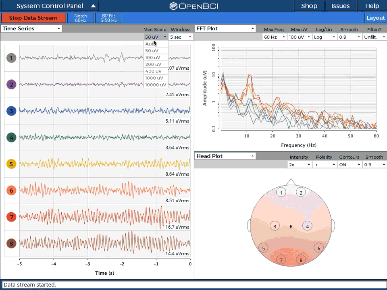Open the FFT Plot widget selector
The height and width of the screenshot is (290, 387).
pyautogui.click(x=225, y=29)
